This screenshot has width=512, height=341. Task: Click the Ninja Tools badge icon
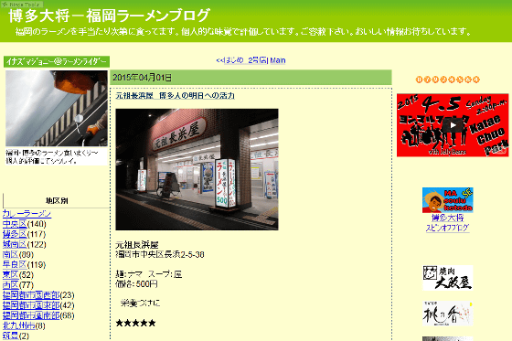(22, 5)
